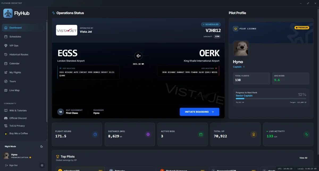This screenshot has width=319, height=171.
Task: Click the Total XP medal icon
Action: tap(254, 134)
